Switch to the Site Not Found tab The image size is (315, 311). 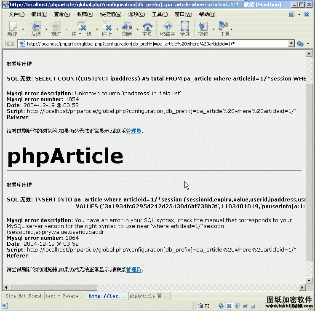[23, 296]
